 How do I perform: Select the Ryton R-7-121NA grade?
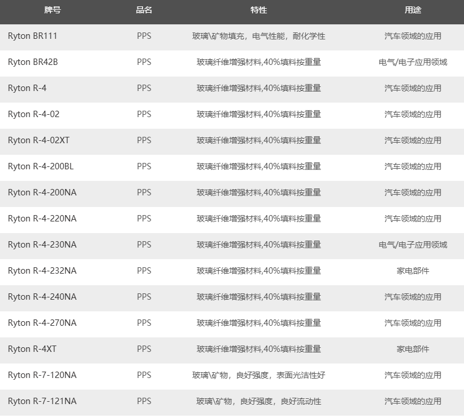[42, 401]
